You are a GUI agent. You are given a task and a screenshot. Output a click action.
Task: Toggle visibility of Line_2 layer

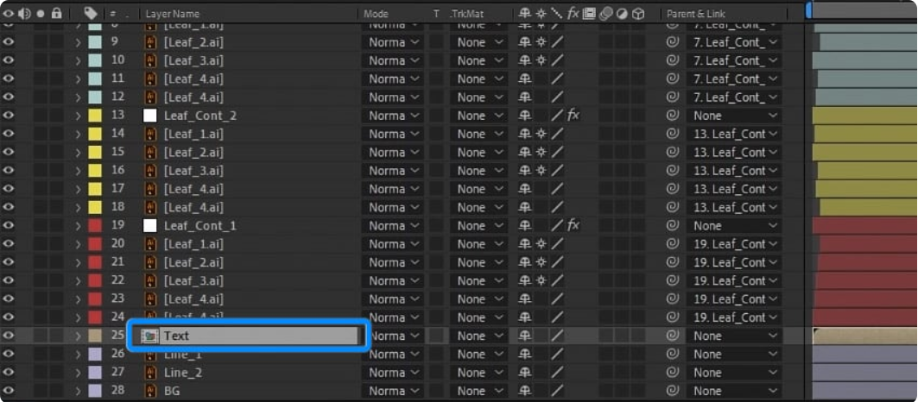(8, 372)
